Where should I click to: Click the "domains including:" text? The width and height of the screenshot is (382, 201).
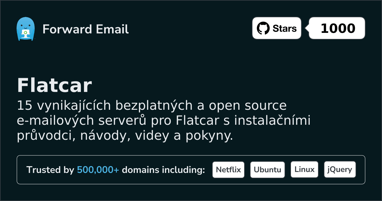tap(163, 170)
